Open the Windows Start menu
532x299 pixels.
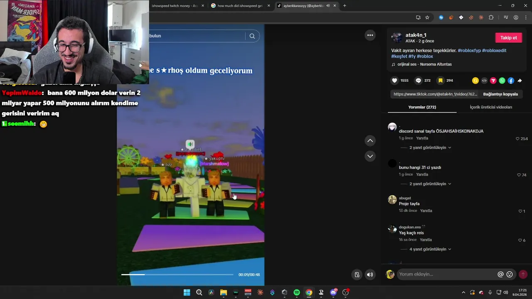click(187, 292)
